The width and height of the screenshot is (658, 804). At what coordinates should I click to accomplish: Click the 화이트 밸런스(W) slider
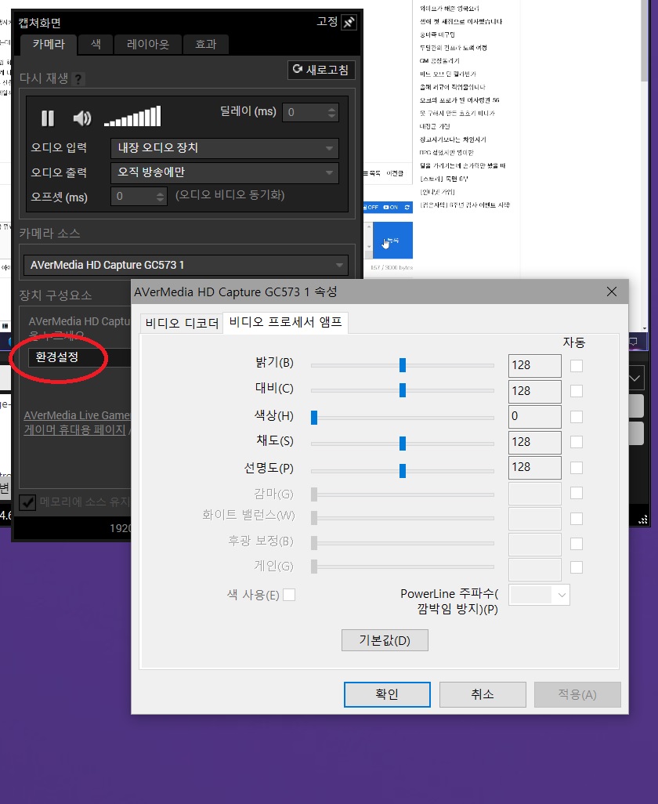403,518
